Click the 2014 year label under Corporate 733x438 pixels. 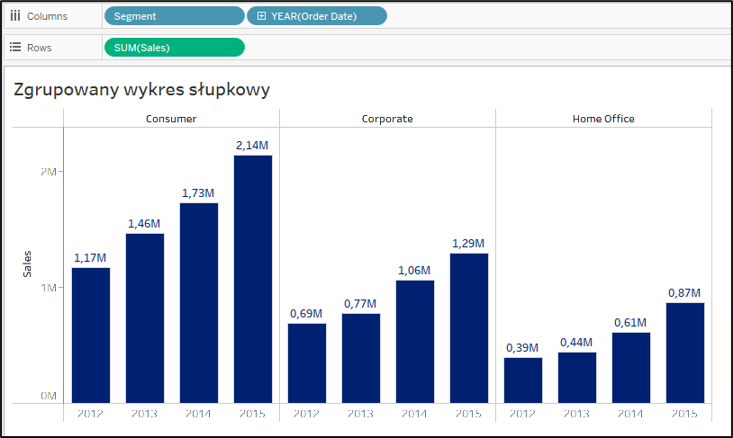click(414, 413)
